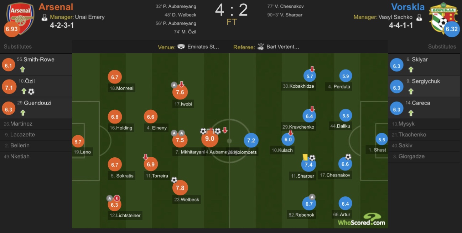Click the WhoScored.com logo

coord(361,220)
